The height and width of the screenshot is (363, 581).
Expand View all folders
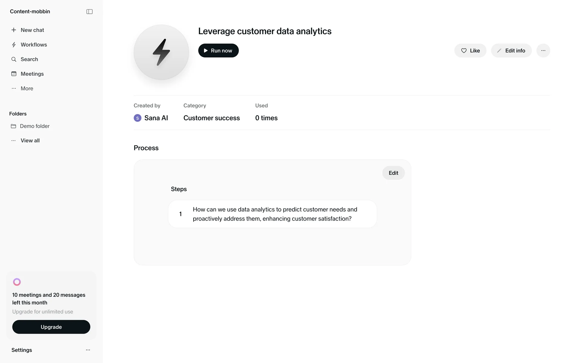click(x=30, y=141)
